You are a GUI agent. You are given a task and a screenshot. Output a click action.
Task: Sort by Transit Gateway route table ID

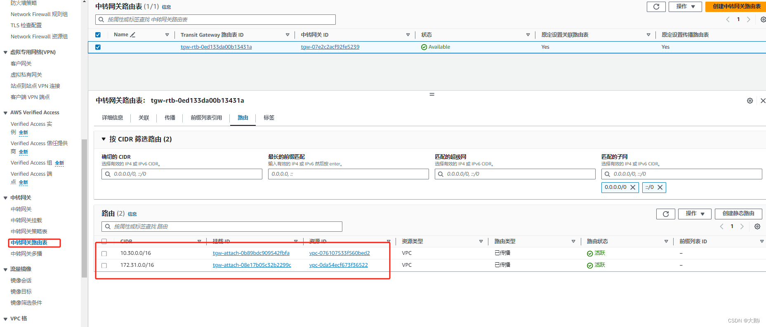tap(288, 35)
